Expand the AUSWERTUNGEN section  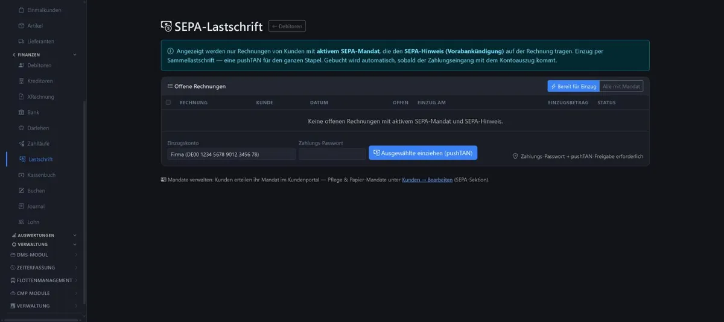pos(75,235)
